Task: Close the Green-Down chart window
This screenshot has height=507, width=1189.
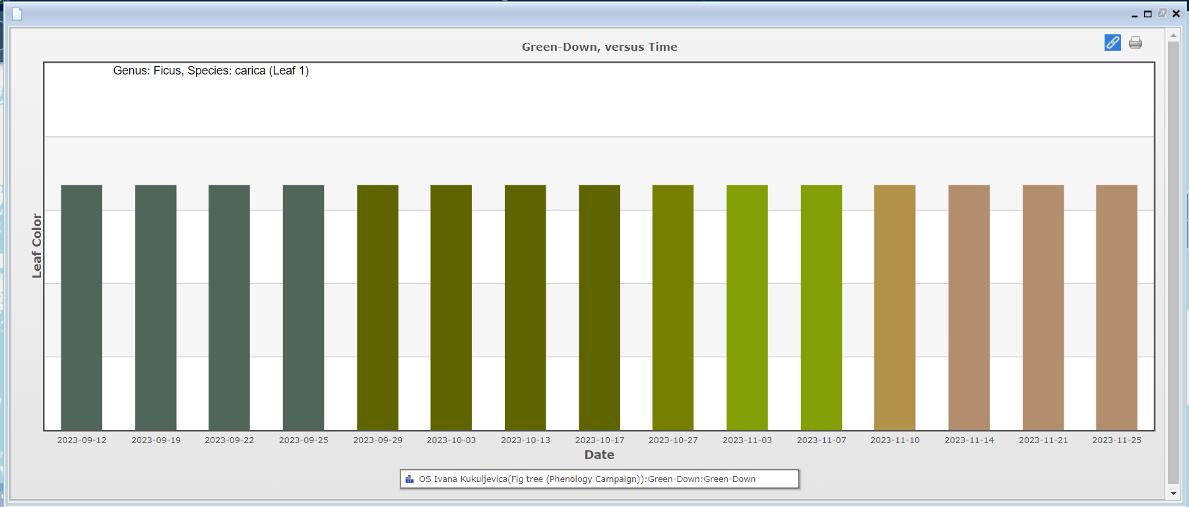Action: [x=1176, y=14]
